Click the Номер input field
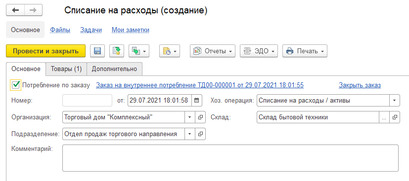The image size is (409, 181). (x=88, y=101)
